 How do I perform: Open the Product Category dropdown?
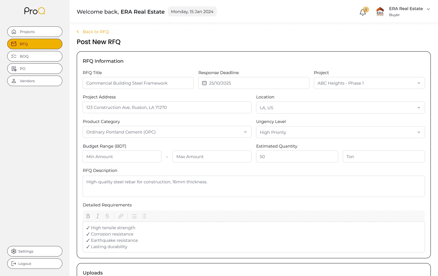pyautogui.click(x=245, y=132)
